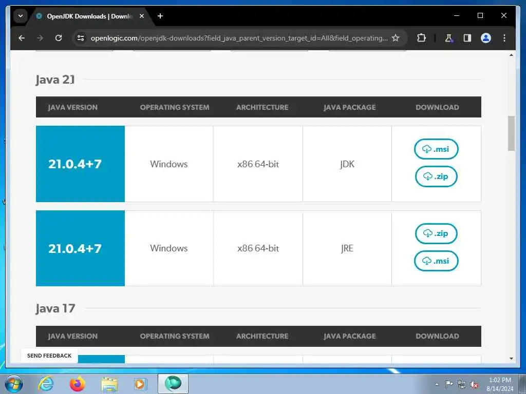Click Java 17 JAVA PACKAGE column header
526x394 pixels.
coord(349,336)
